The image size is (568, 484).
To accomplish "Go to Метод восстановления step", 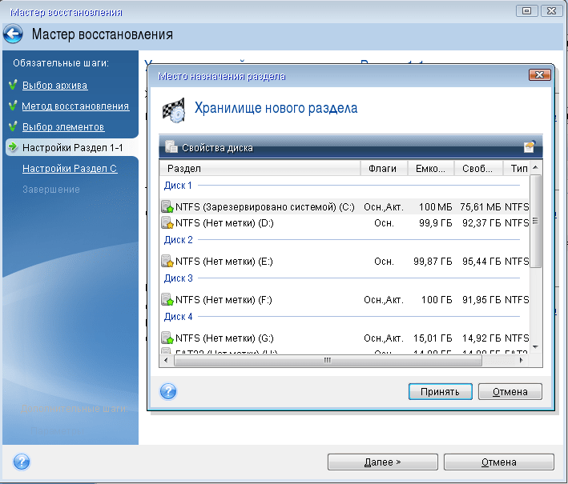I will (75, 106).
